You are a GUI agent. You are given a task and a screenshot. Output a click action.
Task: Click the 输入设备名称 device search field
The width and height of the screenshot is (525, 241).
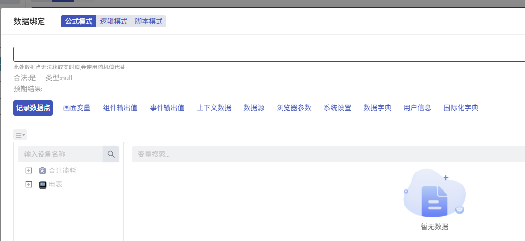click(x=60, y=154)
